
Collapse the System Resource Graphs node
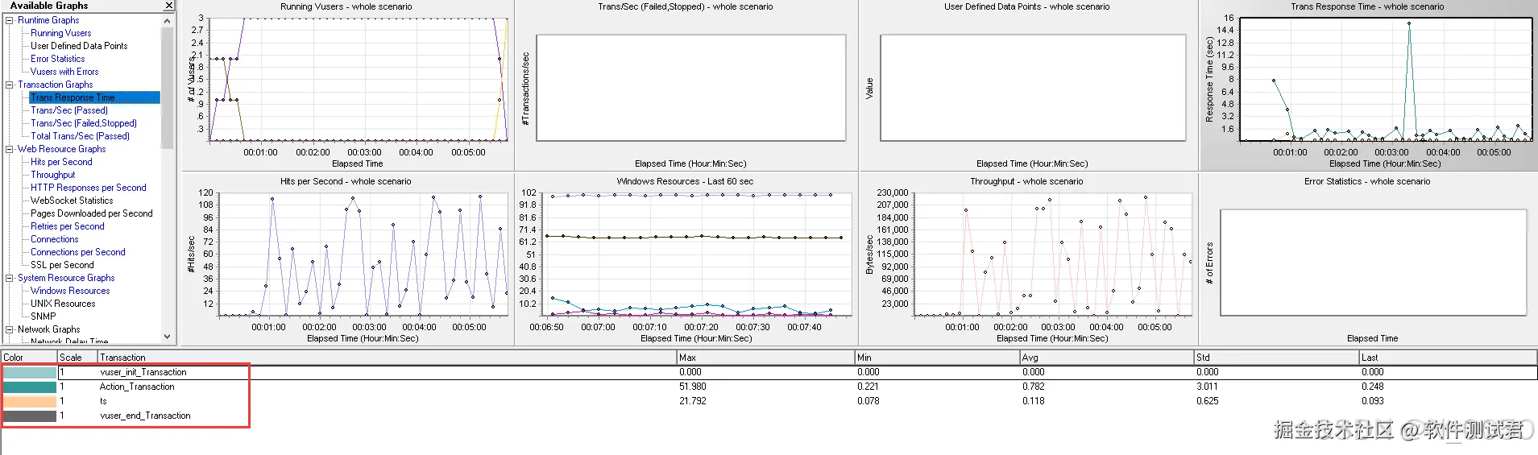[10, 278]
